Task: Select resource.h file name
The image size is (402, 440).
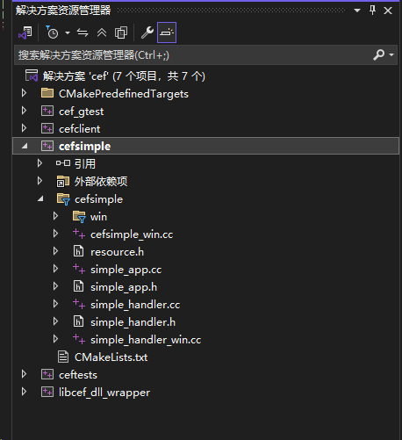Action: click(x=117, y=252)
